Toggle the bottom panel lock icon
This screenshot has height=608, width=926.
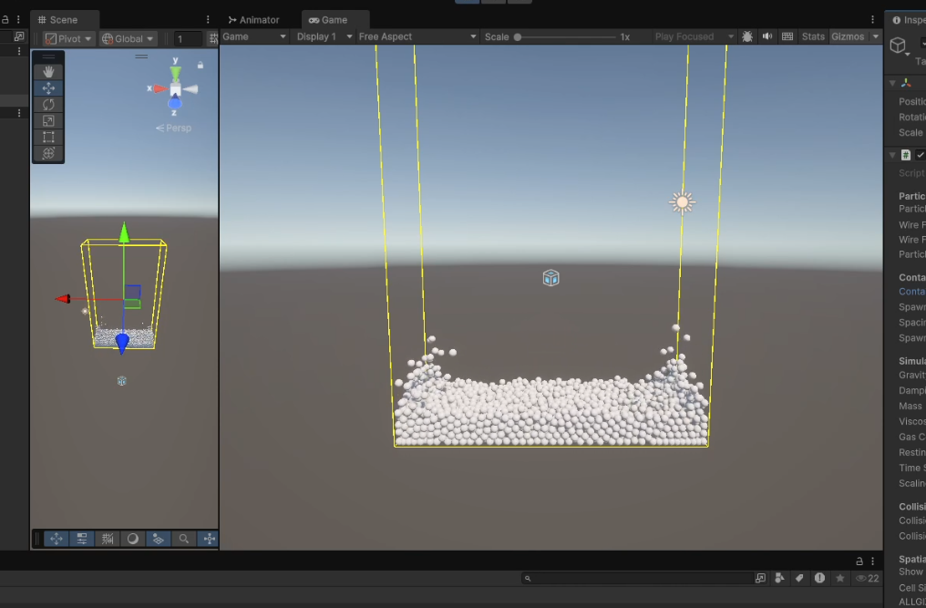coord(859,562)
